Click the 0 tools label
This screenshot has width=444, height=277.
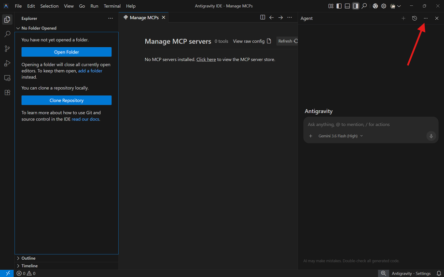tap(221, 41)
